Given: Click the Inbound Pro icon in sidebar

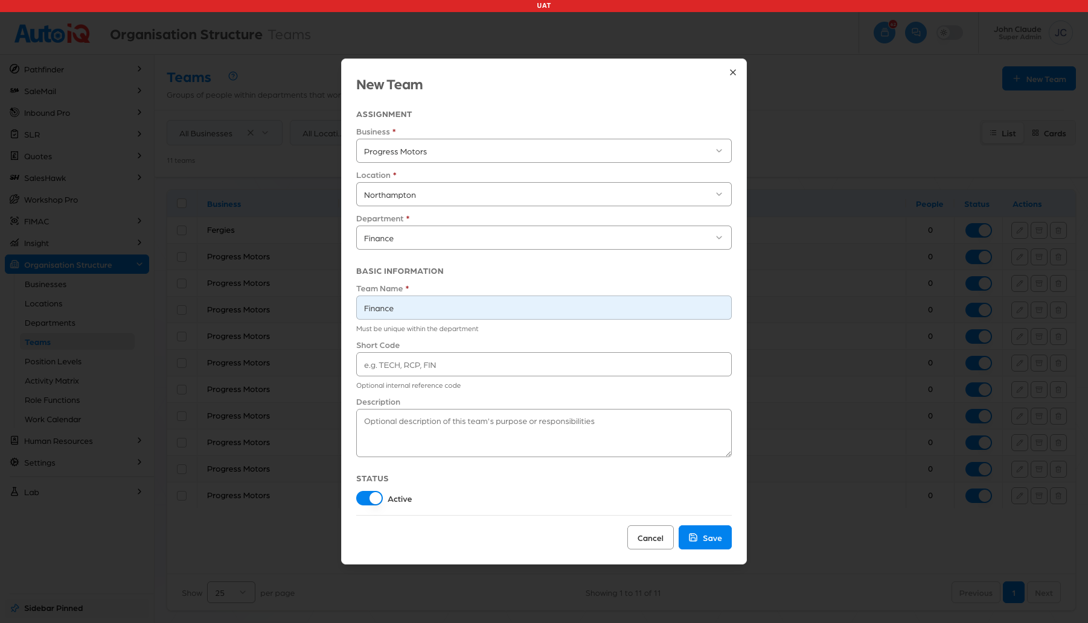Looking at the screenshot, I should click(14, 113).
